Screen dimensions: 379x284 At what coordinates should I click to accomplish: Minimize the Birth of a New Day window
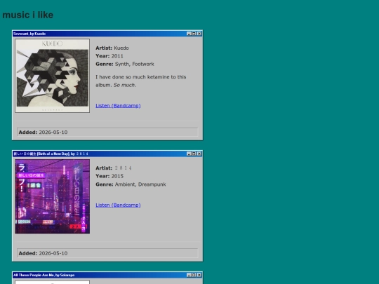(x=189, y=154)
